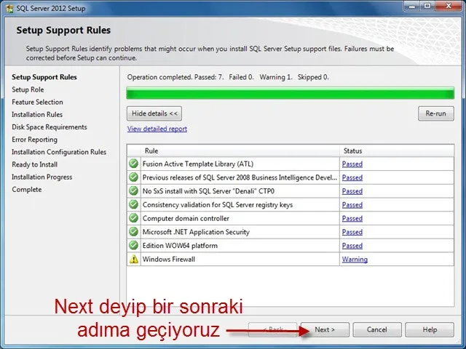Click 'Computer domain controller' rule text
The height and width of the screenshot is (349, 466).
186,218
